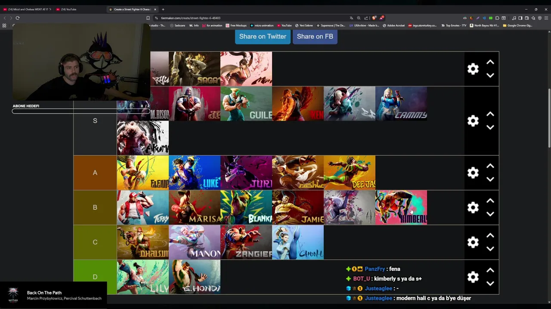The width and height of the screenshot is (551, 309).
Task: Move the D tier row up
Action: [490, 270]
